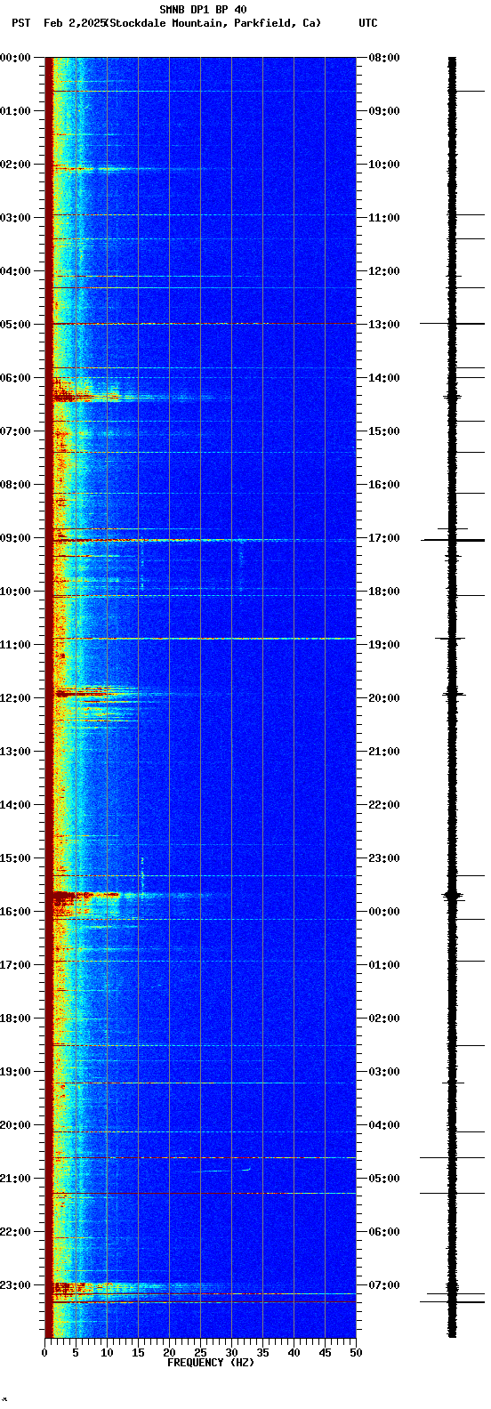Click the date label 'Feb 2,2025'

pos(74,23)
